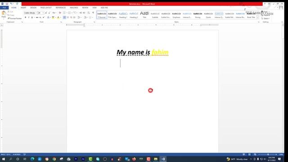This screenshot has width=288, height=162.
Task: Switch to the REVIEW tab
Action: pos(85,8)
